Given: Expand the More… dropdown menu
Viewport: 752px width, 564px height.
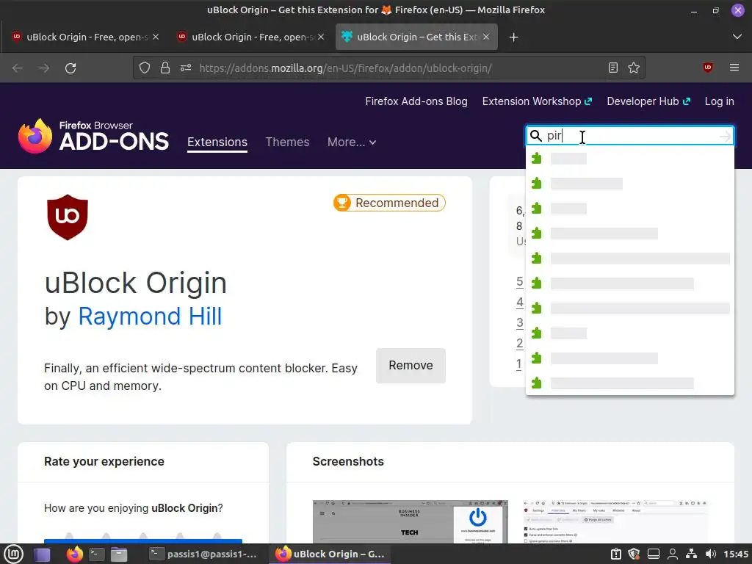Looking at the screenshot, I should pos(352,142).
